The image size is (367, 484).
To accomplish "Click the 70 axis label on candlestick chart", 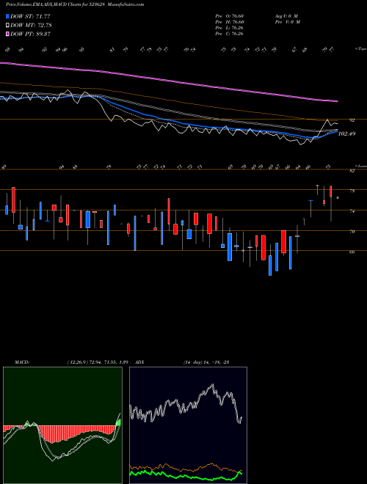I will [352, 232].
